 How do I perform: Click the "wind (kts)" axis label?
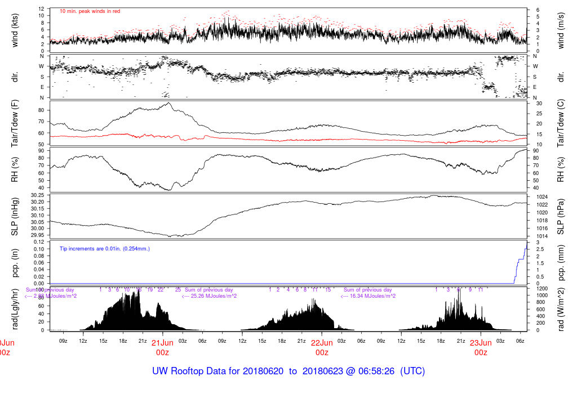tap(15, 30)
